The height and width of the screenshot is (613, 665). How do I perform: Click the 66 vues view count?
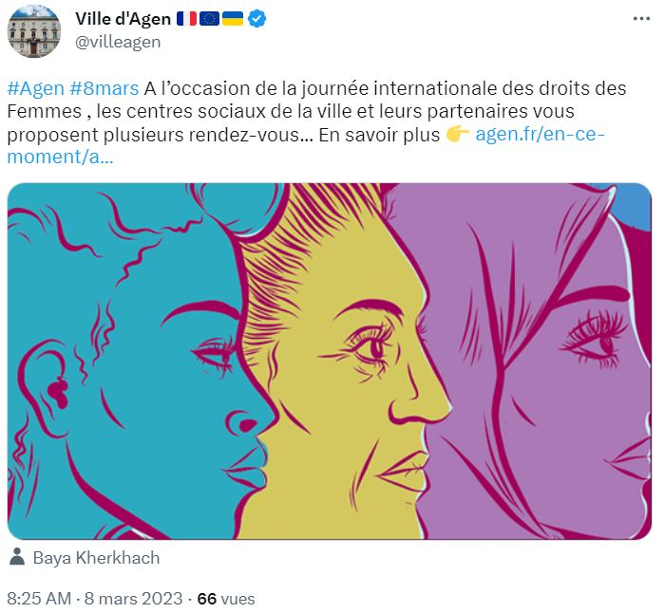(226, 599)
